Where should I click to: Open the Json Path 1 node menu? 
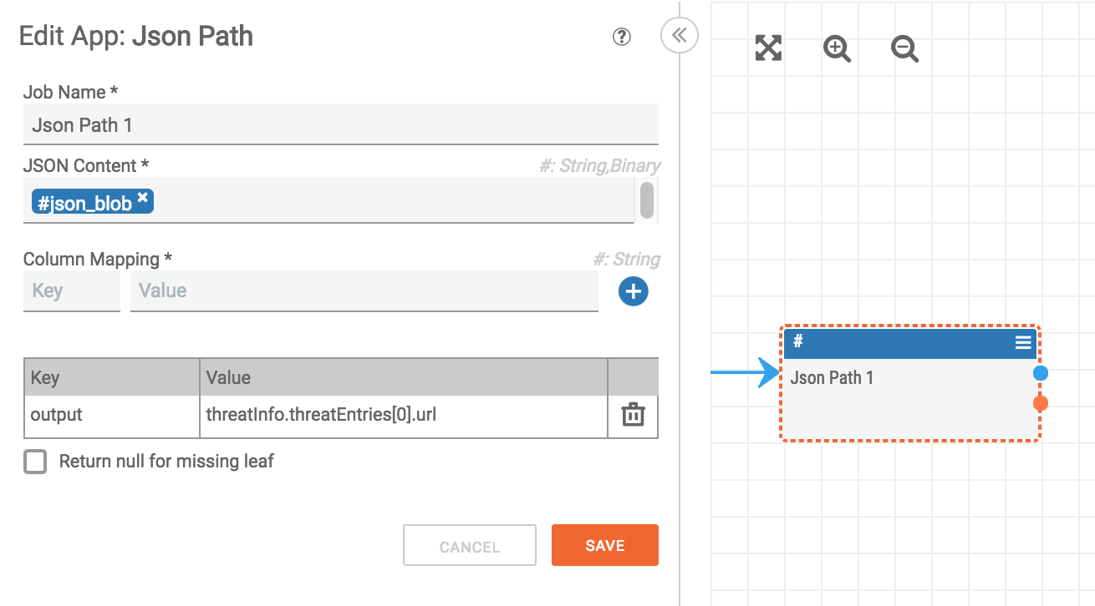(x=1023, y=342)
